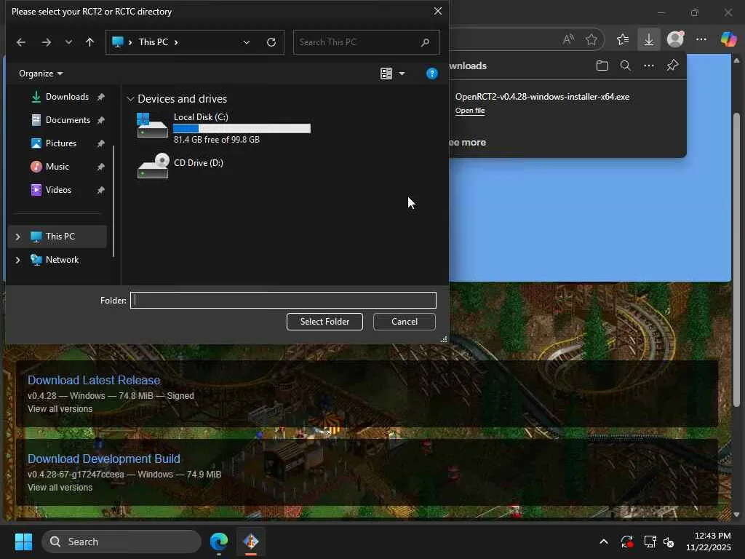
Task: Cancel the directory selection dialog
Action: (405, 322)
